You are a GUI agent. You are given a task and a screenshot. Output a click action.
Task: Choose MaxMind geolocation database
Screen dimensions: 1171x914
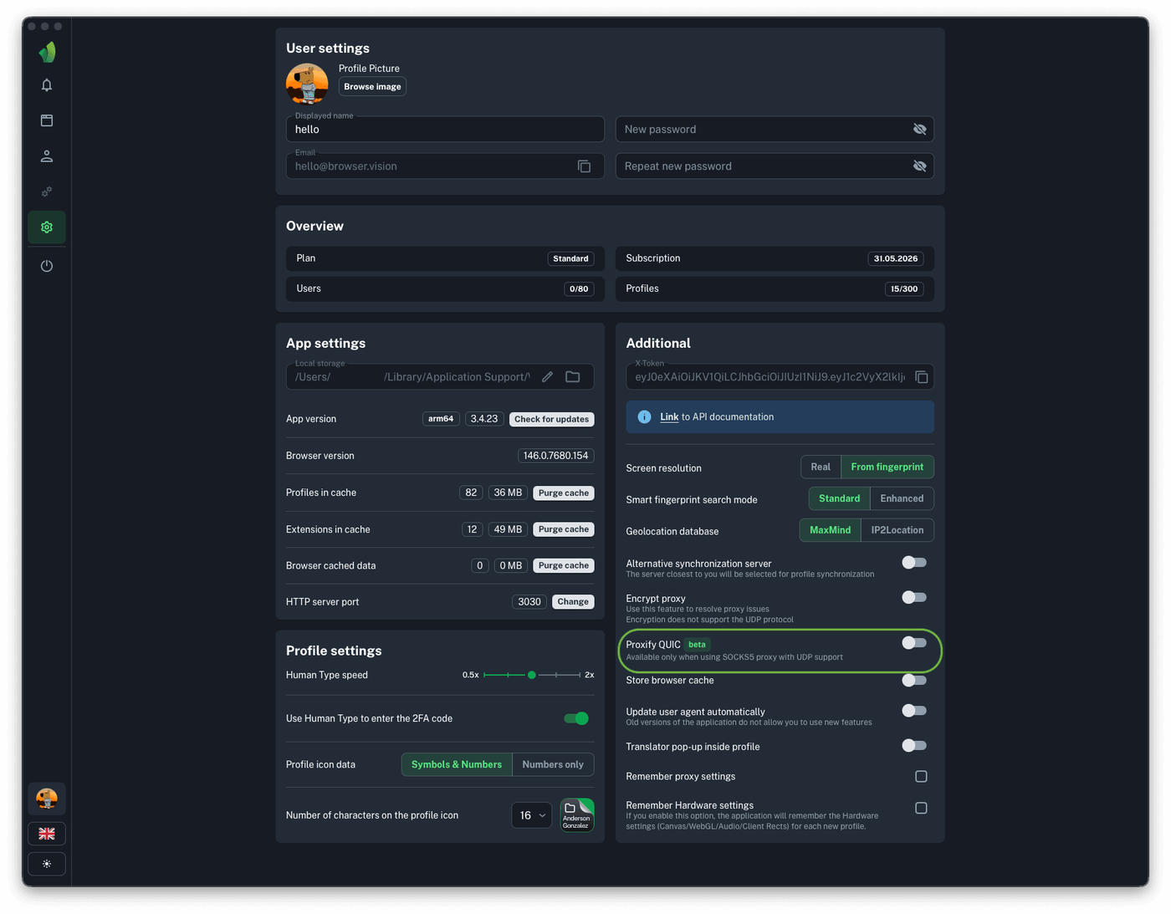[830, 530]
